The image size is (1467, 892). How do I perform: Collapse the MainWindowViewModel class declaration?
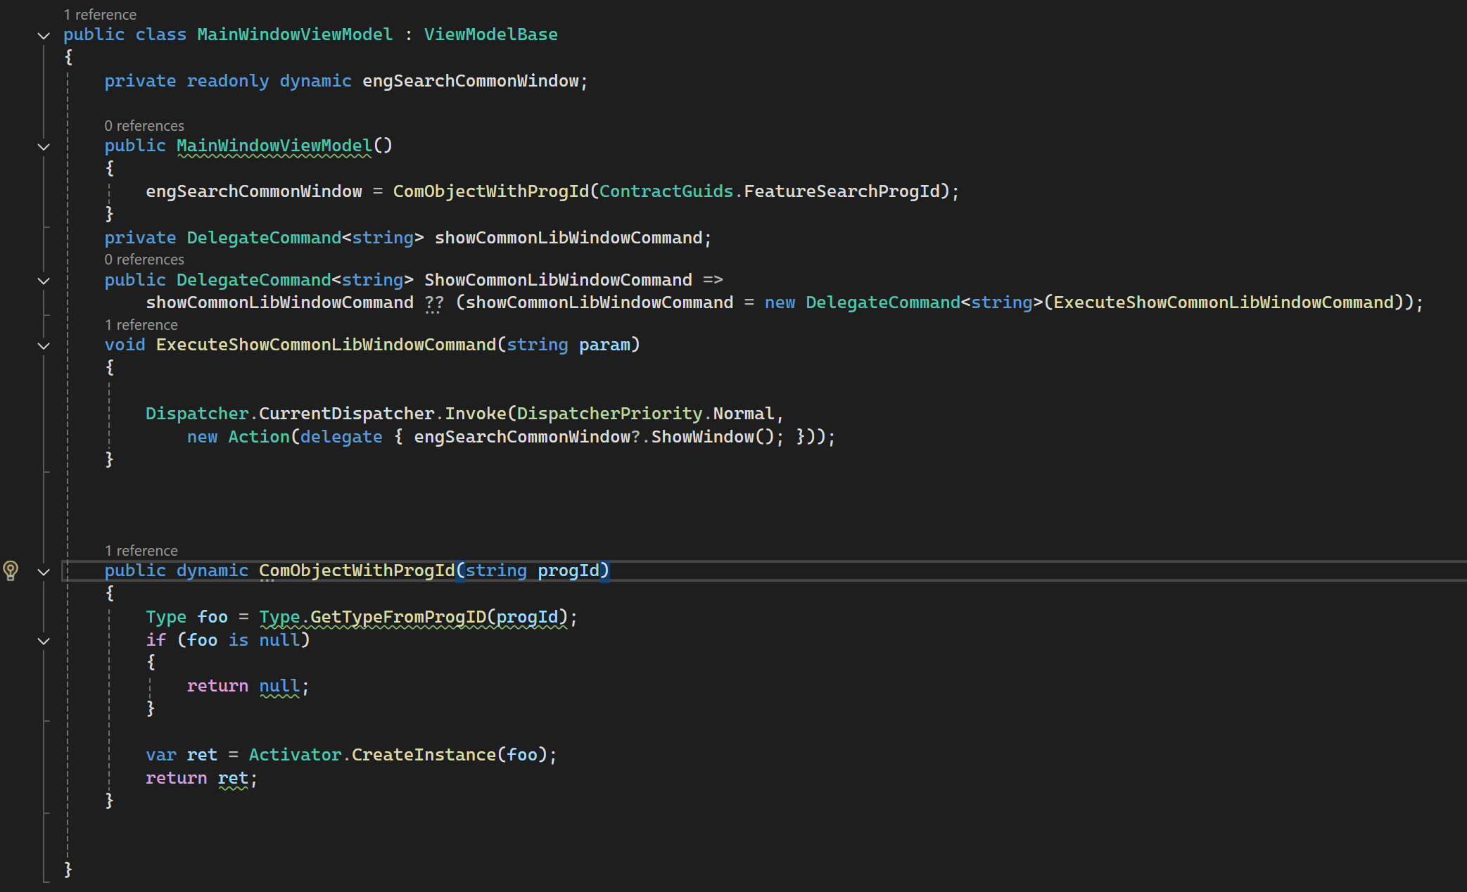44,35
